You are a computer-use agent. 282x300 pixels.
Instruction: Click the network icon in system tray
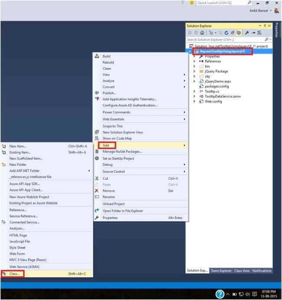tap(241, 294)
